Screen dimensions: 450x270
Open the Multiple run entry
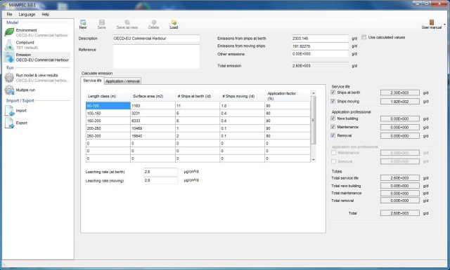pyautogui.click(x=25, y=90)
